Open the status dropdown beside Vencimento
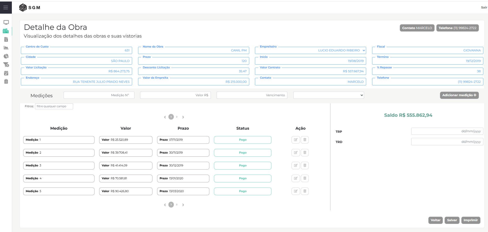The width and height of the screenshot is (488, 232). click(x=328, y=95)
